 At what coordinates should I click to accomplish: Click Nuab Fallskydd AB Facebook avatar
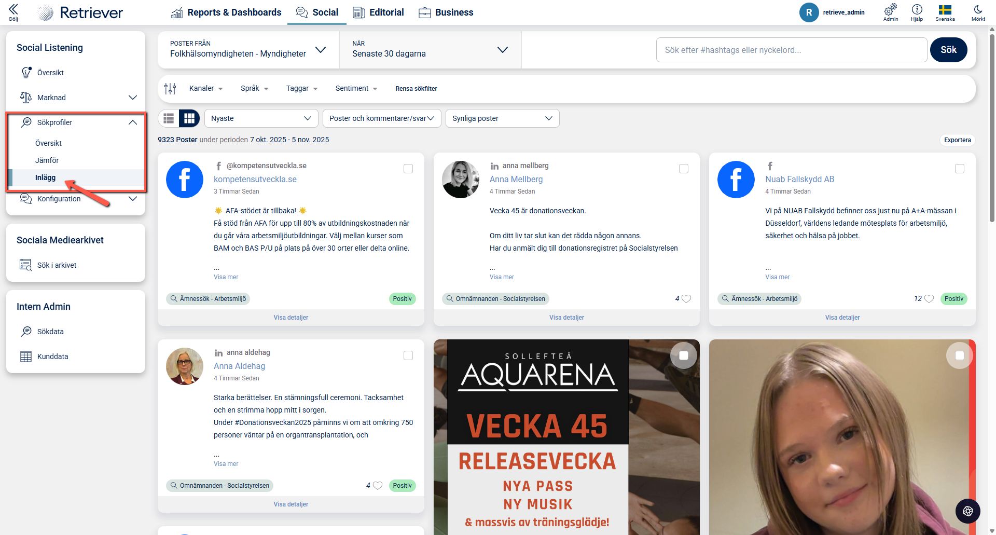tap(736, 180)
